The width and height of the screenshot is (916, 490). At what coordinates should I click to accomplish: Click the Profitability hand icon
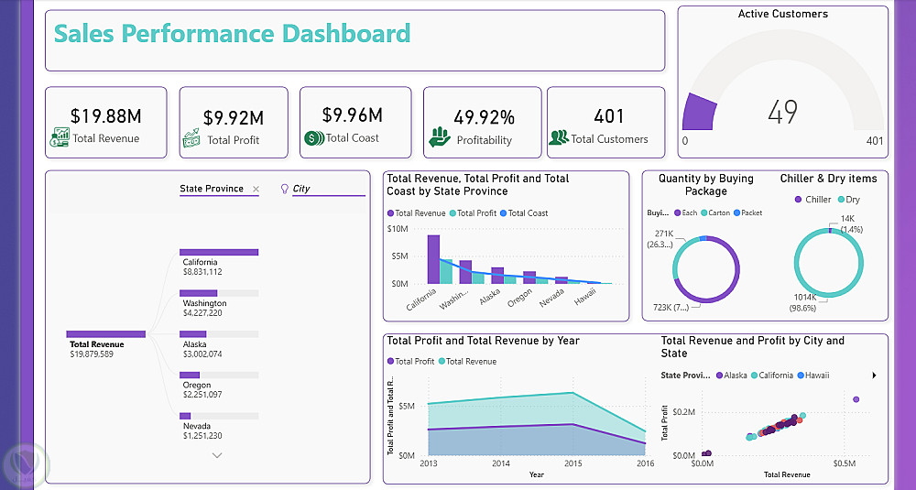(440, 137)
